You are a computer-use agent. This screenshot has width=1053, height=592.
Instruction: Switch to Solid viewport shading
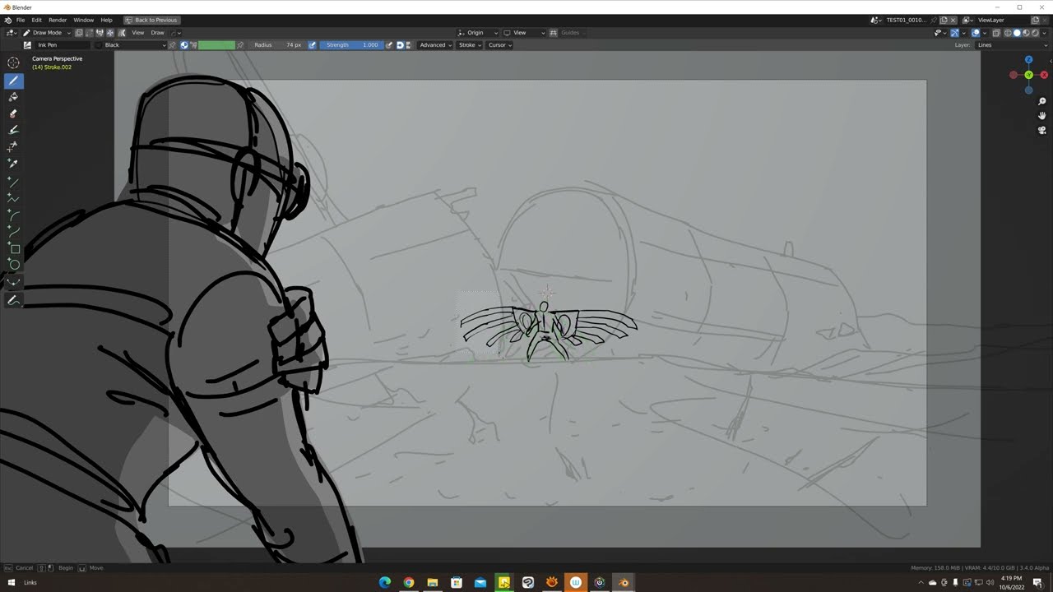coord(1016,33)
